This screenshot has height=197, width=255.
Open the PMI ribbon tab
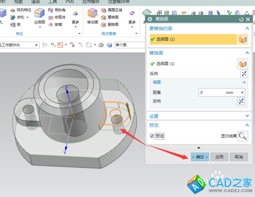(70, 2)
